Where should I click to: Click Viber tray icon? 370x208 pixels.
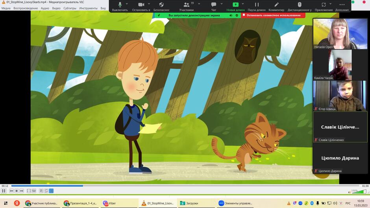[294, 203]
